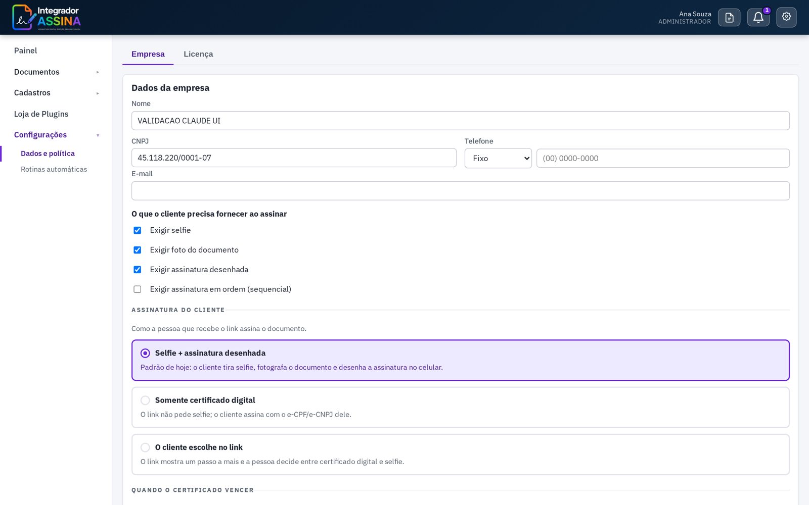Click ASSINATURA DO CLIENTE section label
The width and height of the screenshot is (809, 505).
coord(178,310)
